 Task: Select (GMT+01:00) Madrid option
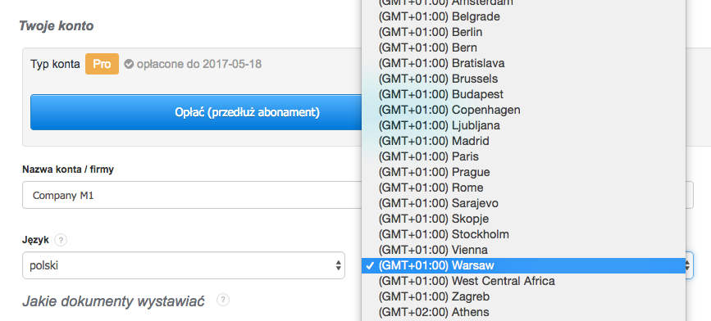[524, 141]
